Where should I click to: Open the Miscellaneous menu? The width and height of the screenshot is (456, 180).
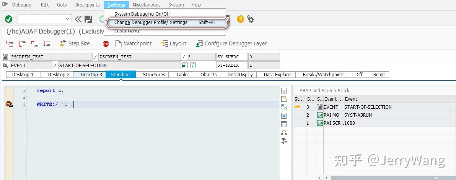pos(147,5)
